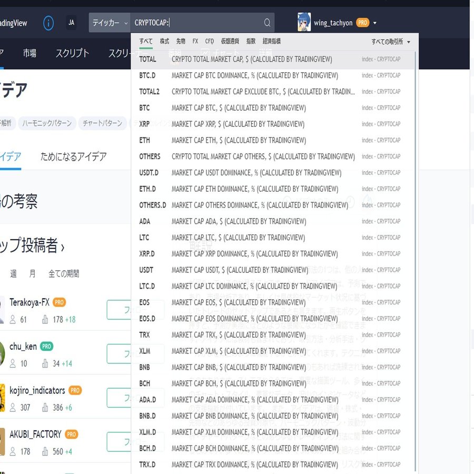Click the search magnifying glass icon
The width and height of the screenshot is (474, 474).
click(x=267, y=23)
